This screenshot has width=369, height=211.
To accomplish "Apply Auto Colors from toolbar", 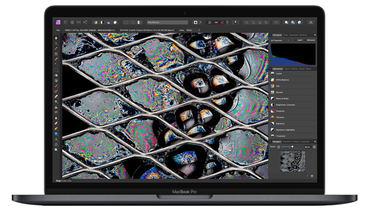I will (x=108, y=22).
